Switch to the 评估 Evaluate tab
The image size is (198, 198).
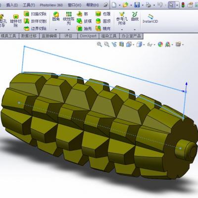68,36
